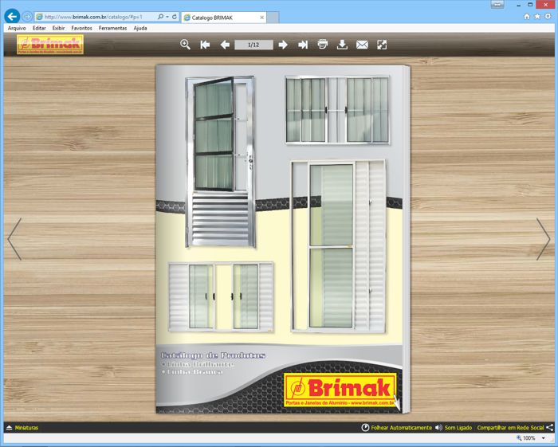Print the catalog with printer icon
Screen dimensions: 558x447
[x=323, y=45]
